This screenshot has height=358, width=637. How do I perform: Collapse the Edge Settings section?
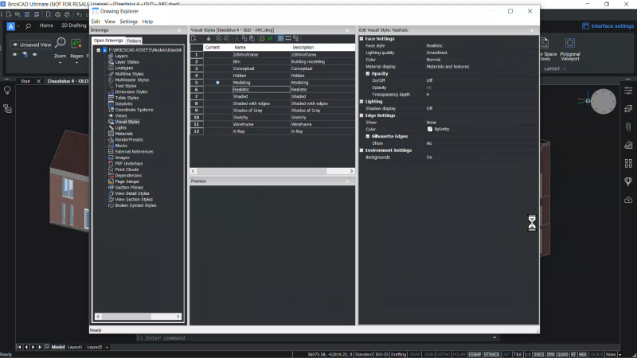tap(361, 115)
